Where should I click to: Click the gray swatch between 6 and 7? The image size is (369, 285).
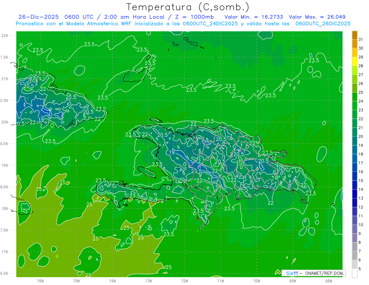355,255
